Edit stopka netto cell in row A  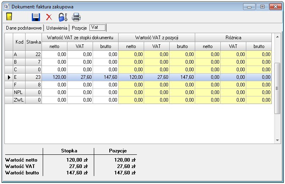(x=55, y=54)
